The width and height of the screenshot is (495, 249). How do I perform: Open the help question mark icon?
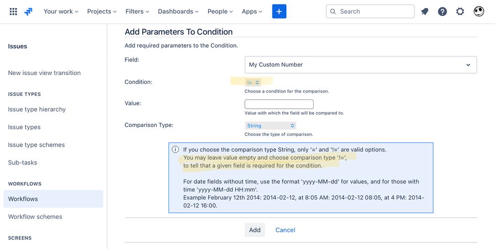442,12
